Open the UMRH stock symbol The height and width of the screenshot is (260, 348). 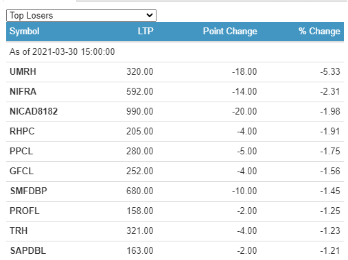(23, 72)
